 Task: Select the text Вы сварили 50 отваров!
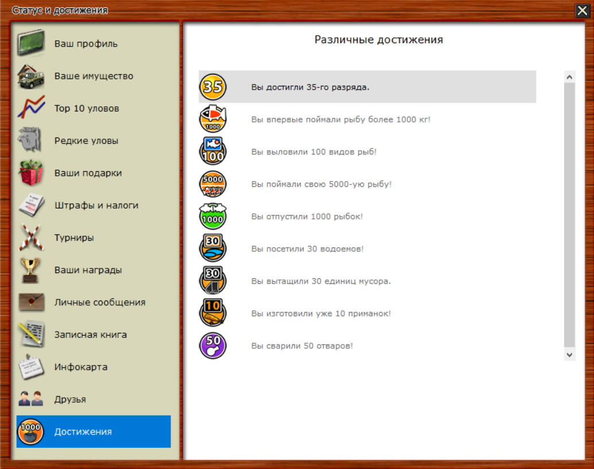[302, 346]
